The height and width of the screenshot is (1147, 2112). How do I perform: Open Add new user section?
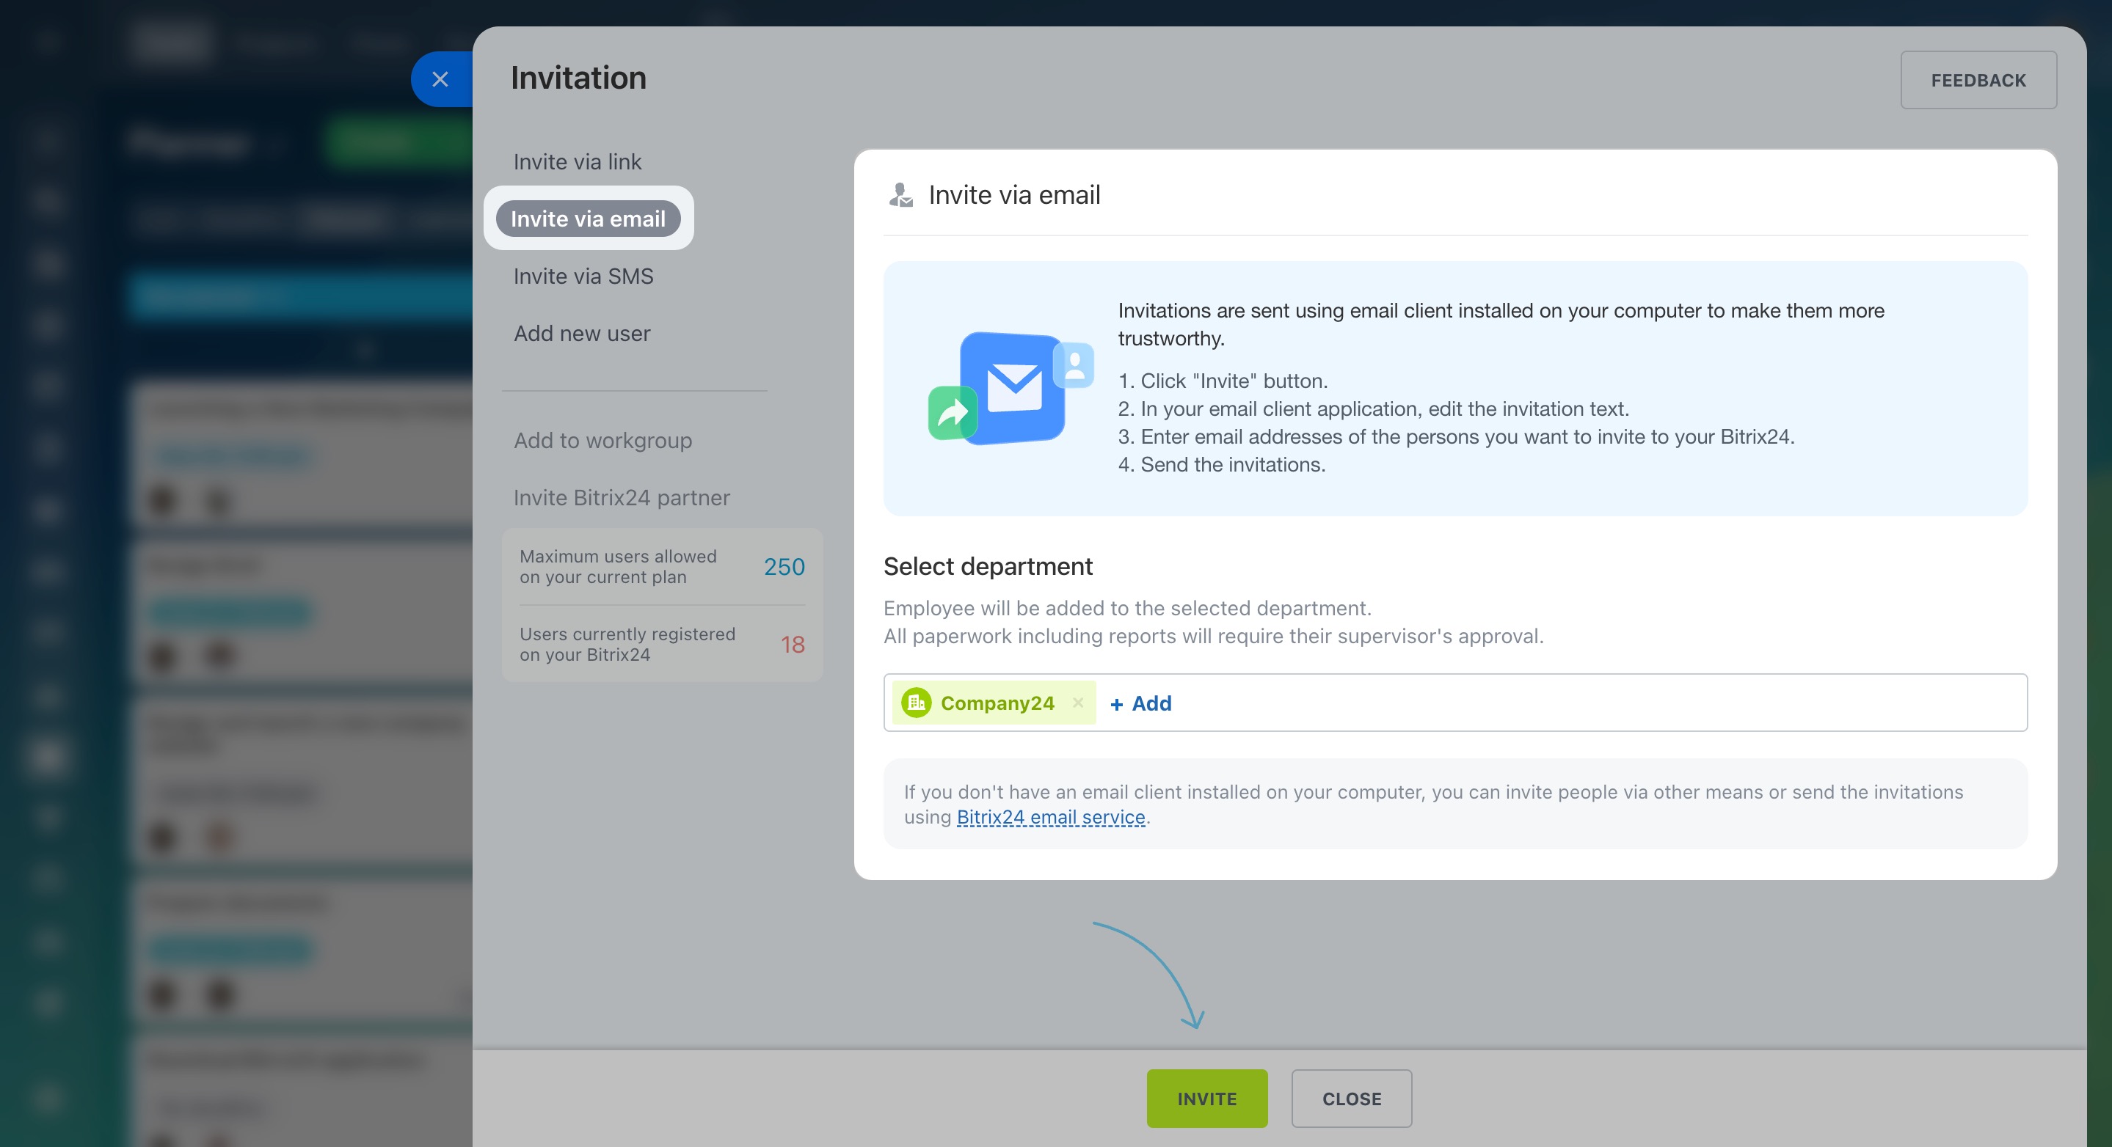click(x=581, y=334)
